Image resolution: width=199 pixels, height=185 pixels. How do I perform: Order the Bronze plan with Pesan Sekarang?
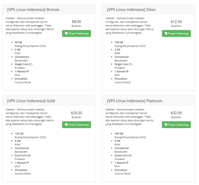pyautogui.click(x=76, y=33)
